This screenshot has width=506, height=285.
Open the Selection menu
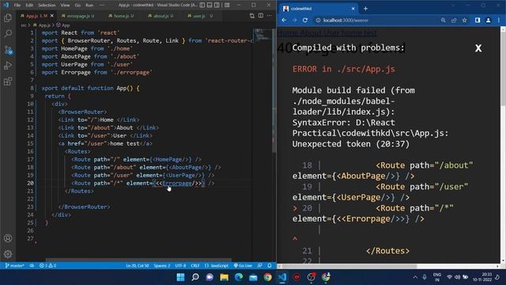[47, 6]
